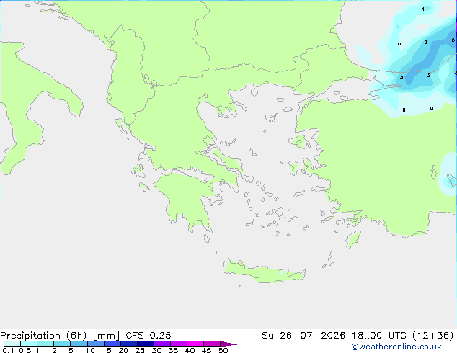The height and width of the screenshot is (353, 457).
Task: Click the Peloponnese peninsula on the map
Action: click(187, 198)
